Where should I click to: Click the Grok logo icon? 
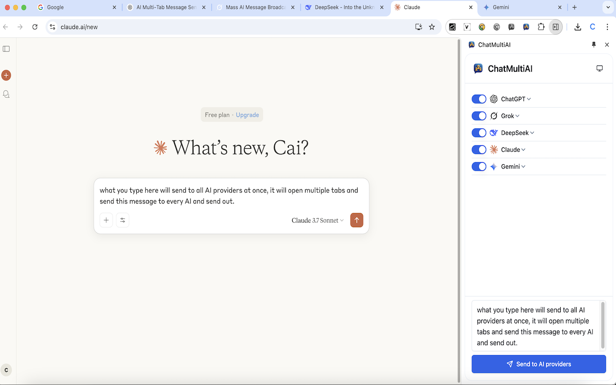[x=494, y=116]
